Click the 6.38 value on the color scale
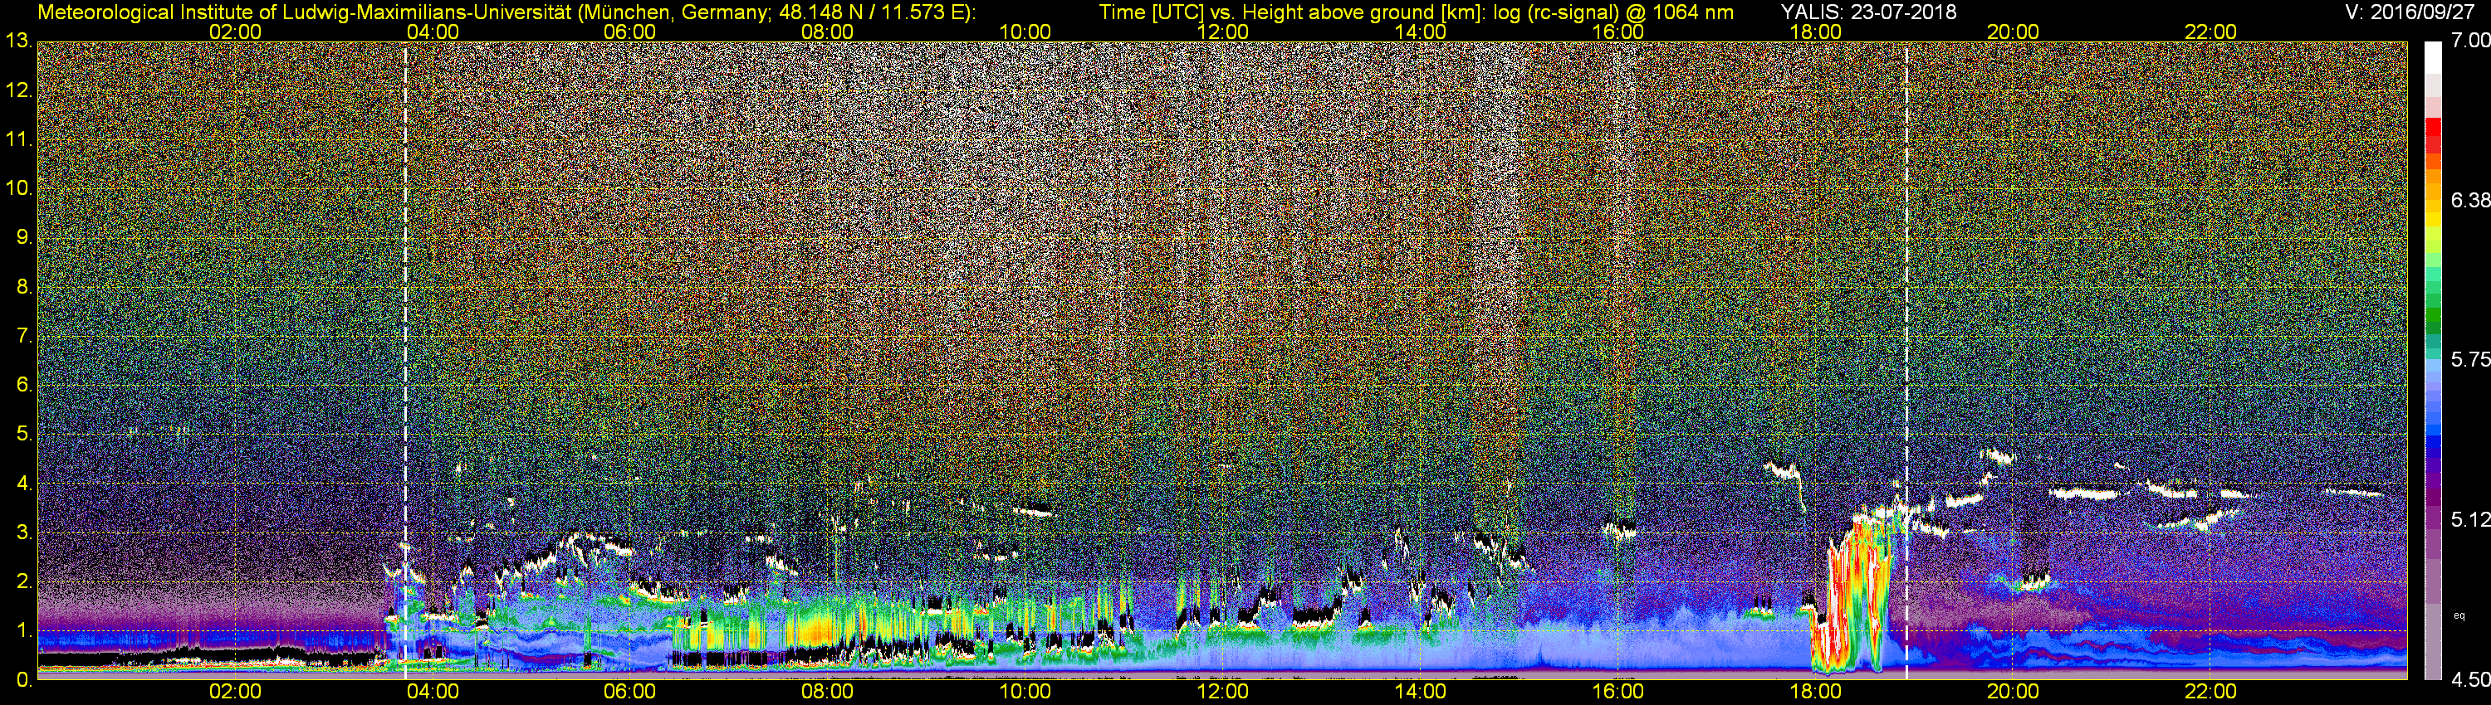Image resolution: width=2491 pixels, height=705 pixels. pyautogui.click(x=2471, y=200)
